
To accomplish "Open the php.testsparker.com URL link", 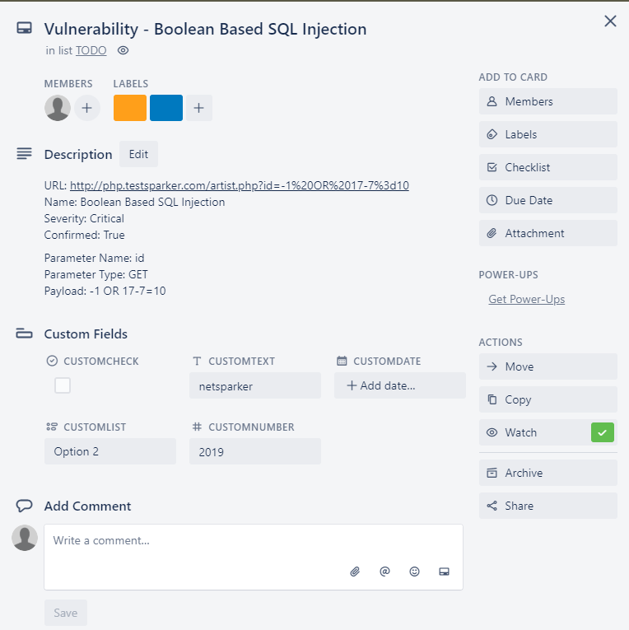I will click(239, 185).
